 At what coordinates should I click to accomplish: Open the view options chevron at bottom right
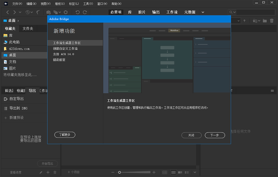195,172
